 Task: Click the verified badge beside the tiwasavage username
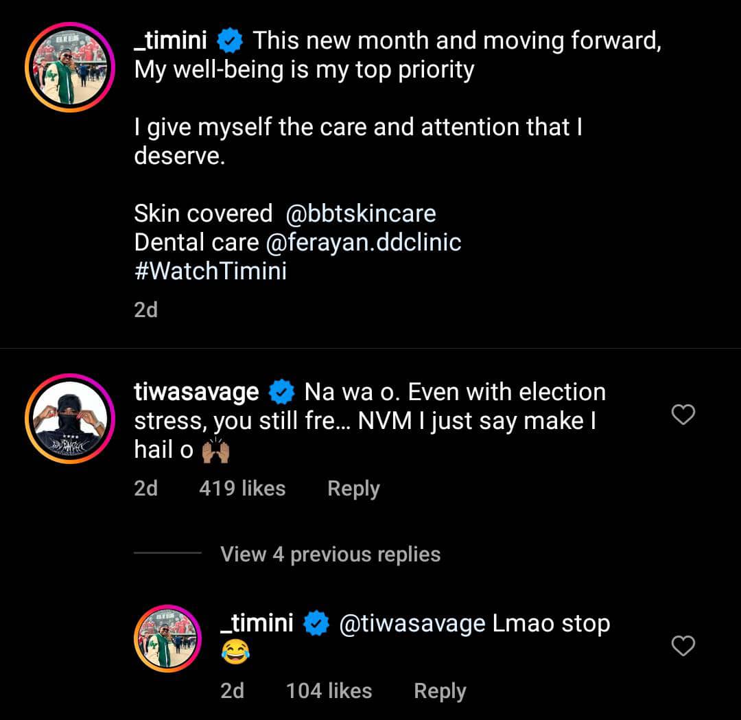(x=281, y=393)
